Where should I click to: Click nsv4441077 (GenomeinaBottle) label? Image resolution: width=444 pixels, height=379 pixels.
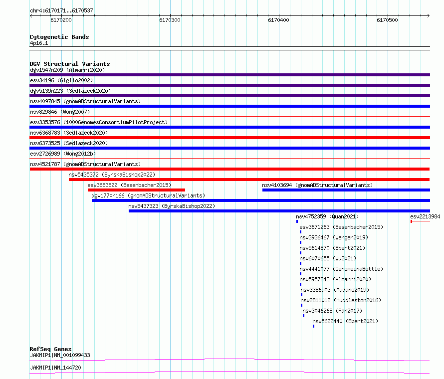341,269
